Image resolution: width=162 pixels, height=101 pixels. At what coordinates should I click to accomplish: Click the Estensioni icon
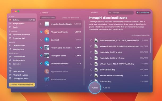pos(10,64)
